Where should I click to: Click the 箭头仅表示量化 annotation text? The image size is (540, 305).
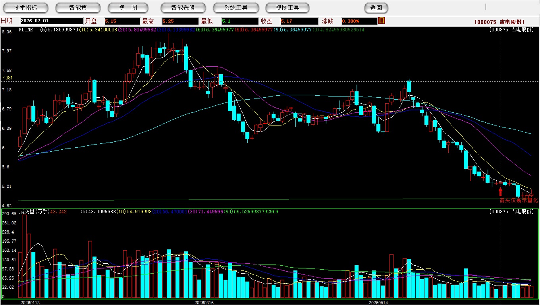pos(519,201)
